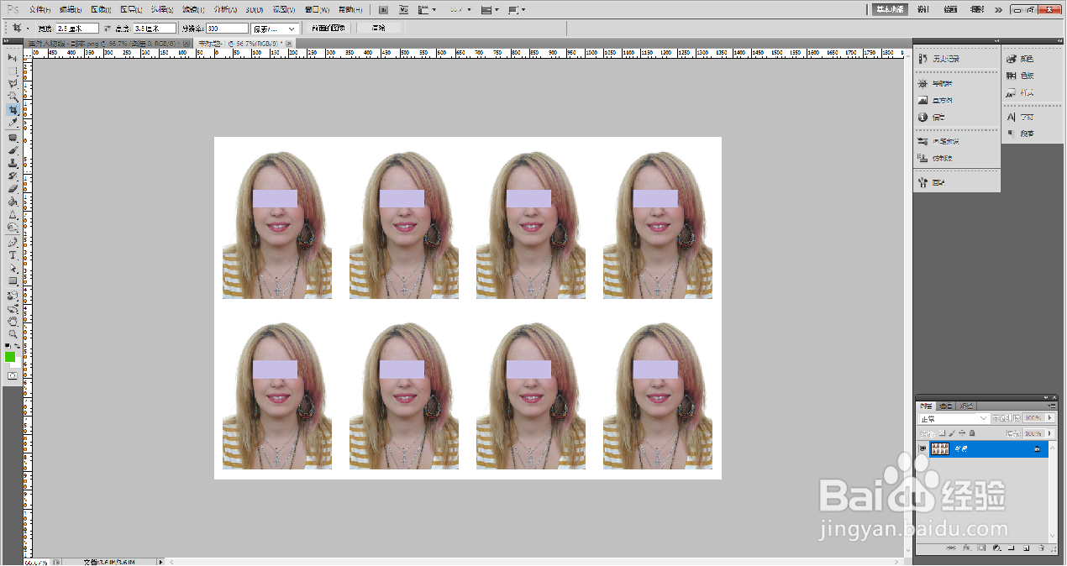1067x566 pixels.
Task: Swap width and height in options bar
Action: (107, 29)
